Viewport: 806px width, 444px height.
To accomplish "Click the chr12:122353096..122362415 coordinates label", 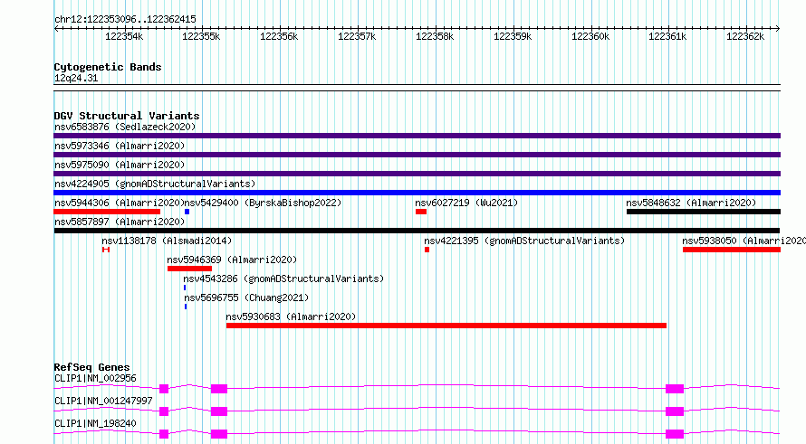I will pyautogui.click(x=125, y=20).
